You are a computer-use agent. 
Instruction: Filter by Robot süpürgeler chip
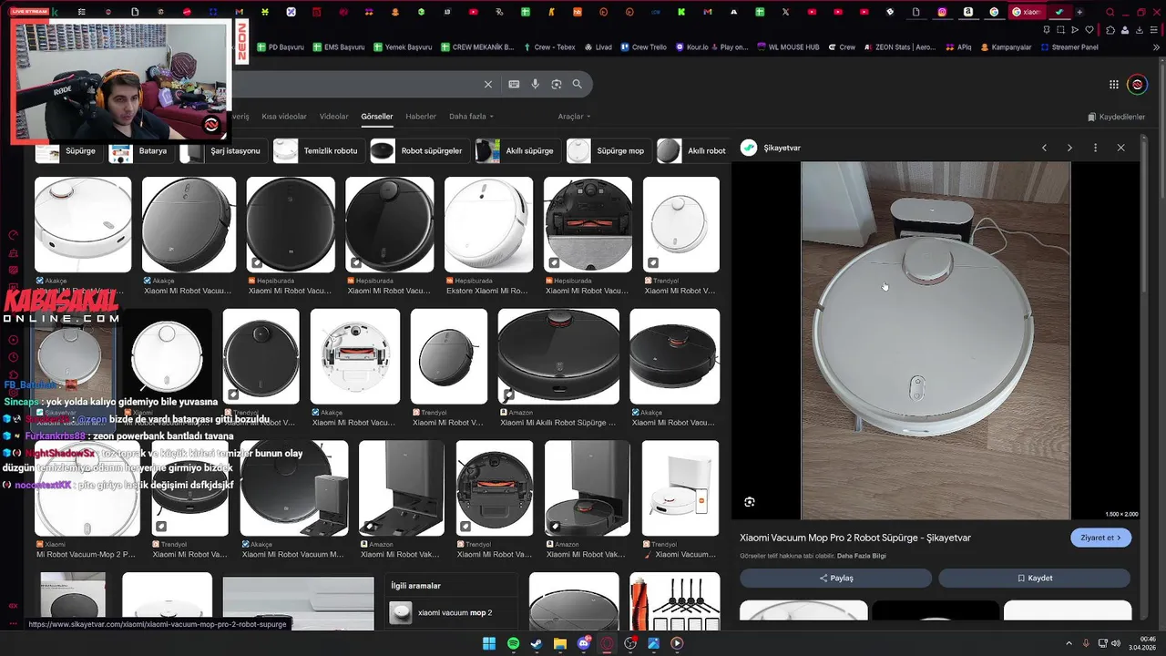pyautogui.click(x=420, y=151)
